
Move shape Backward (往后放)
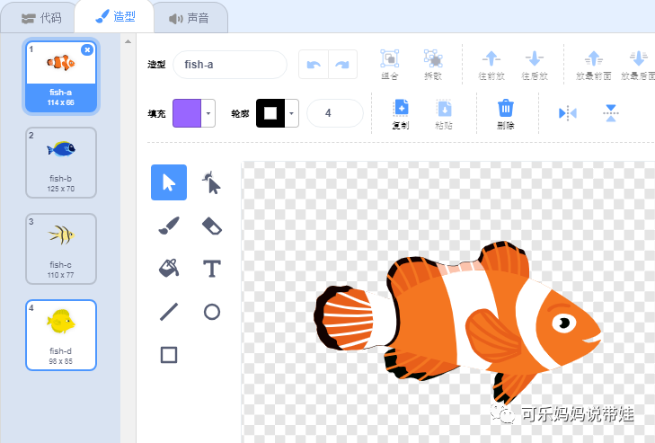coord(535,65)
